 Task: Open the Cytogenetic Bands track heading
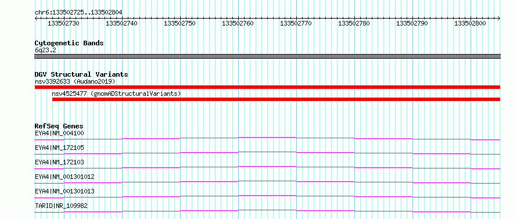(x=69, y=43)
